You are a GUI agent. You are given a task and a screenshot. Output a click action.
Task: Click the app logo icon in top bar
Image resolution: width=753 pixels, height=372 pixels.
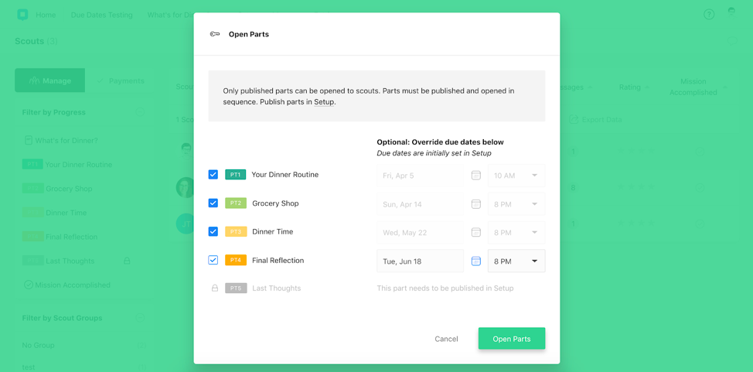[22, 15]
